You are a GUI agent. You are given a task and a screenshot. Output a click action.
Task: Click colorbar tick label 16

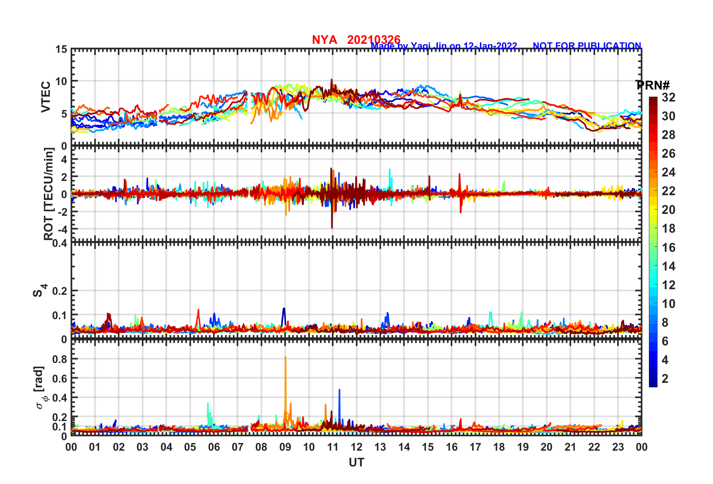(668, 248)
